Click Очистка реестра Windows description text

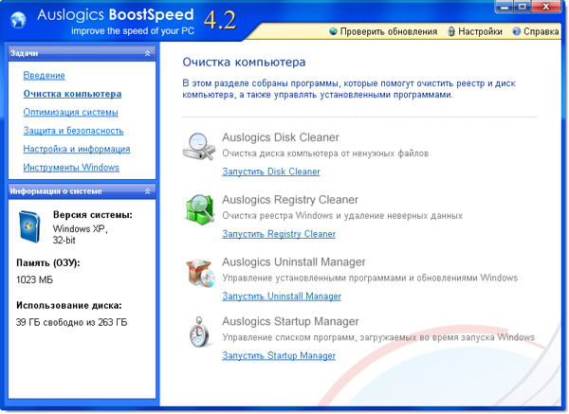click(342, 216)
